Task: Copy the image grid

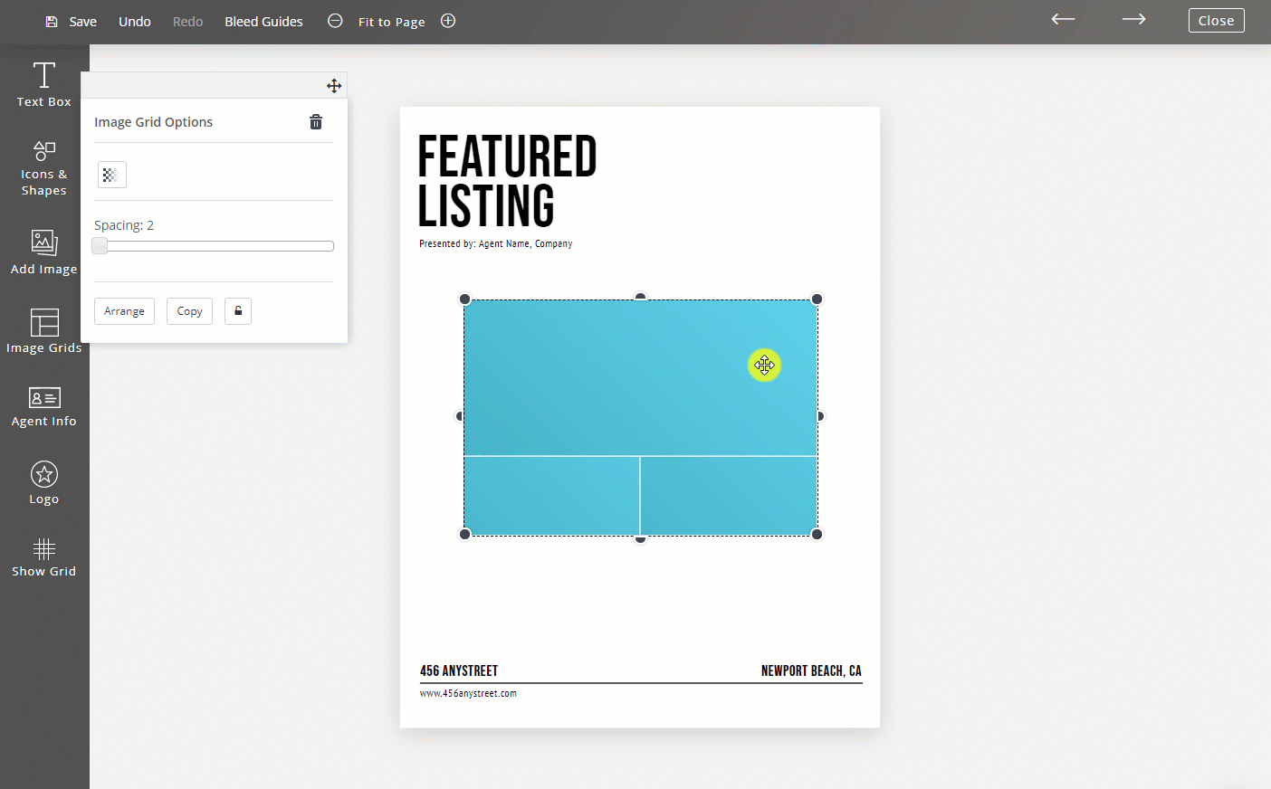Action: pyautogui.click(x=188, y=310)
